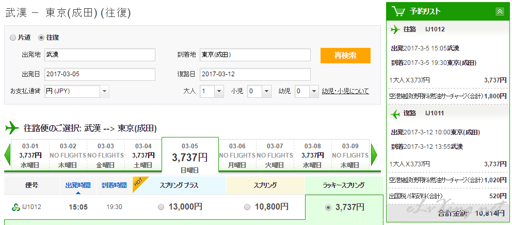Sort flights by 到着時間 header

(114, 185)
